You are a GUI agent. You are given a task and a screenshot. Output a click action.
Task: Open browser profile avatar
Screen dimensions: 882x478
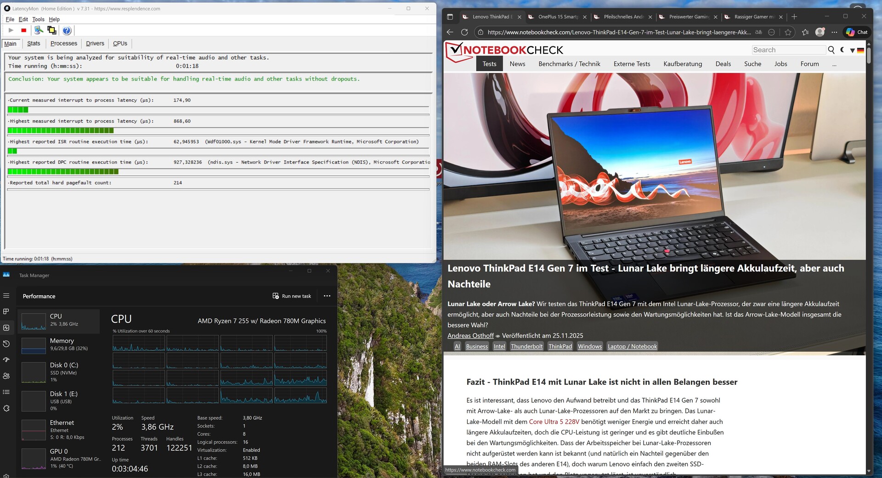(820, 32)
